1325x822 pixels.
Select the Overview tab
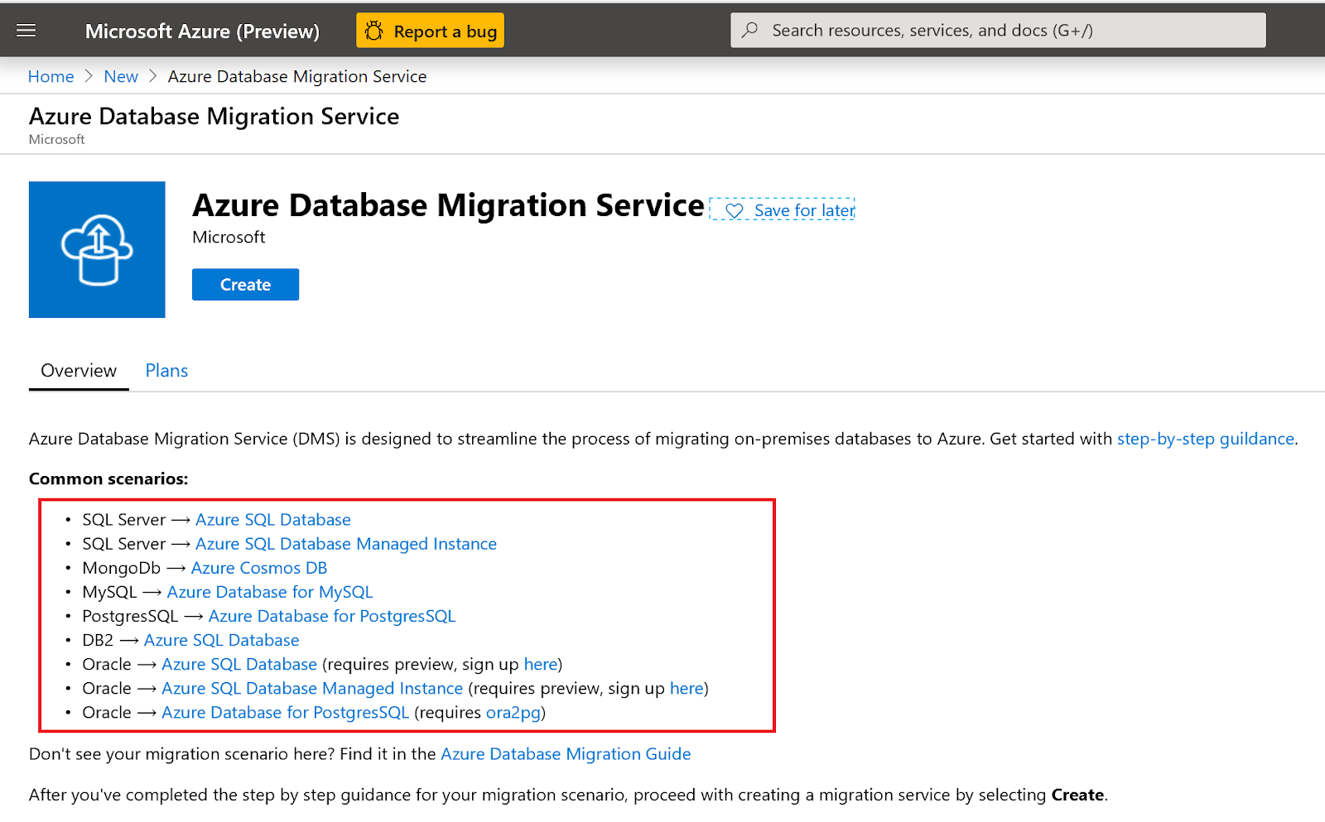(78, 370)
